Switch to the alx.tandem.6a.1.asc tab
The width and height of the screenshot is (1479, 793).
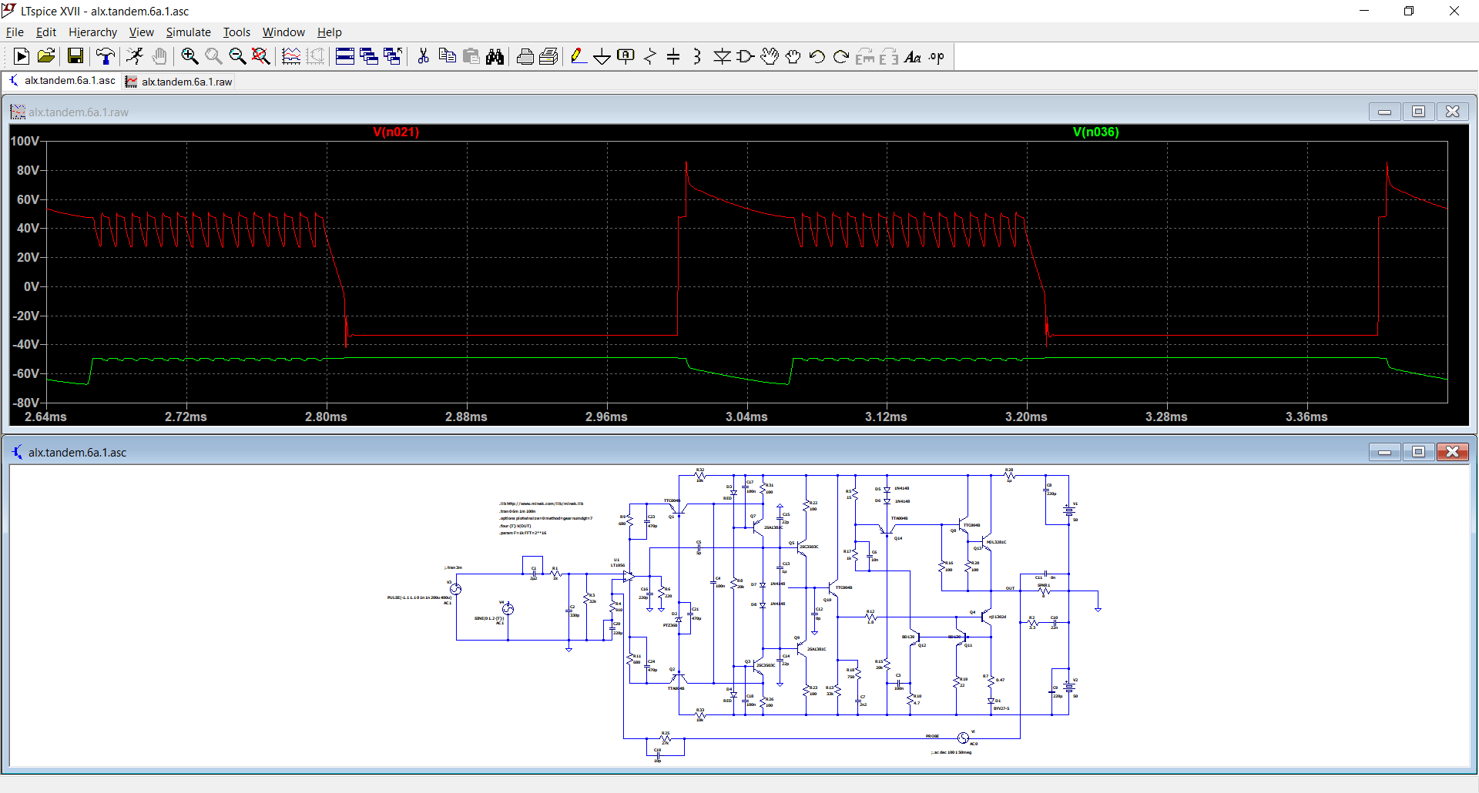62,81
